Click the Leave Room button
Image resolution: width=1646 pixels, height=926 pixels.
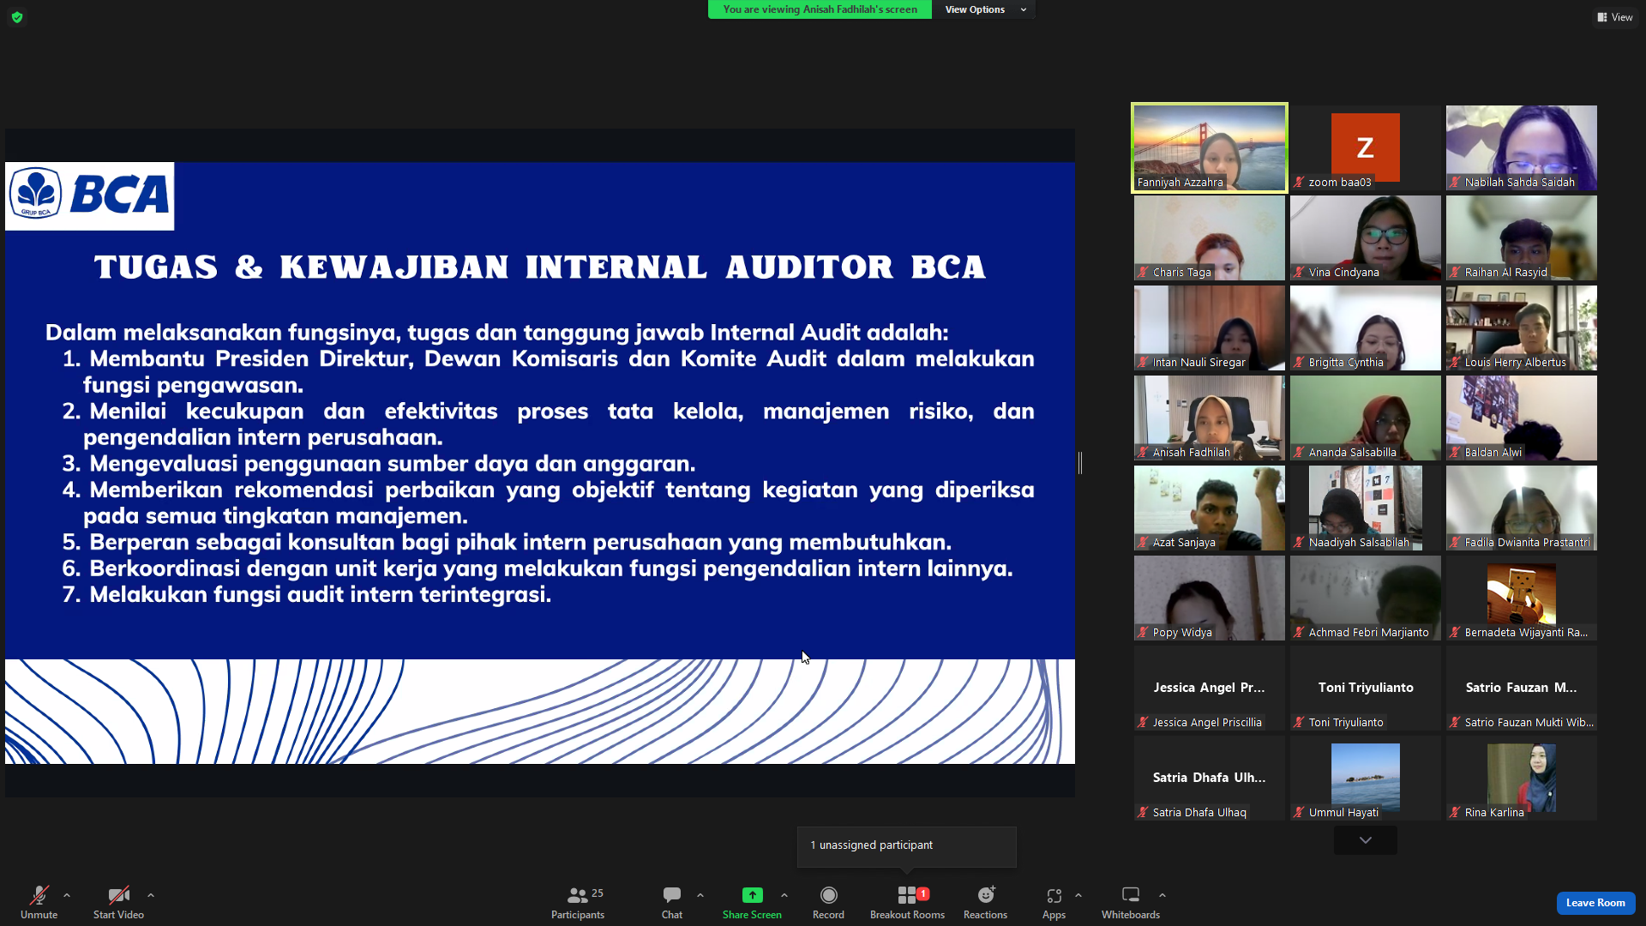(x=1595, y=903)
